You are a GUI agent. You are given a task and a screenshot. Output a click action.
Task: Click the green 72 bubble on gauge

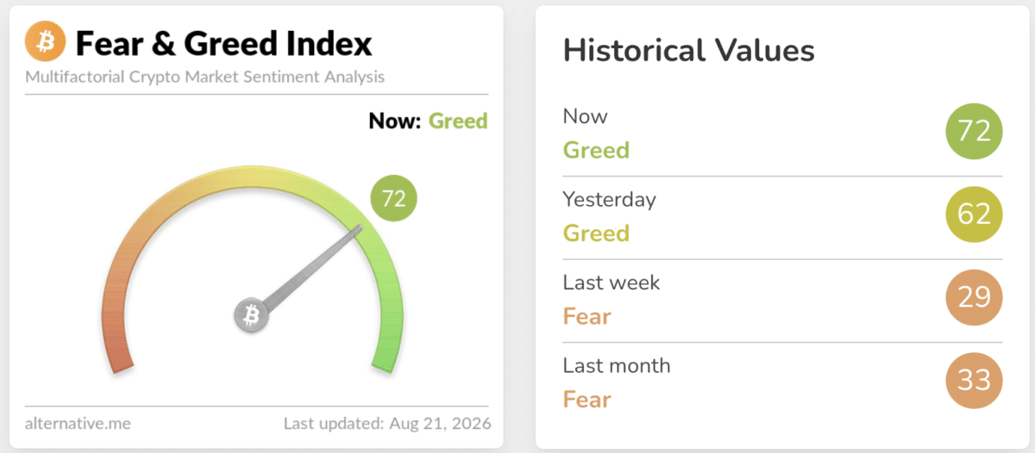coord(394,199)
